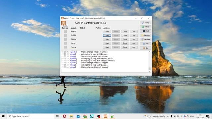The height and width of the screenshot is (119, 212).
Task: Open Config for the FileZilla module
Action: (x=125, y=39)
